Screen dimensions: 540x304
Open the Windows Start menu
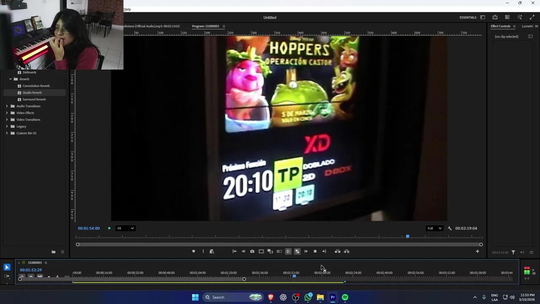click(195, 297)
